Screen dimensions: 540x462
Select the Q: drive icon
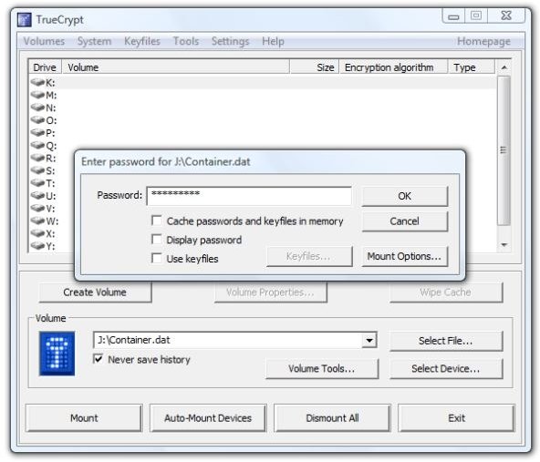point(37,145)
